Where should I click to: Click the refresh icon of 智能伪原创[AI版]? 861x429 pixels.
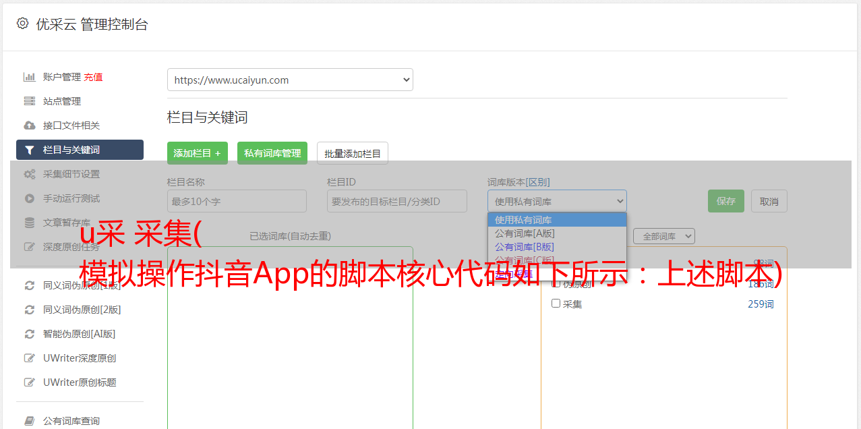click(29, 334)
